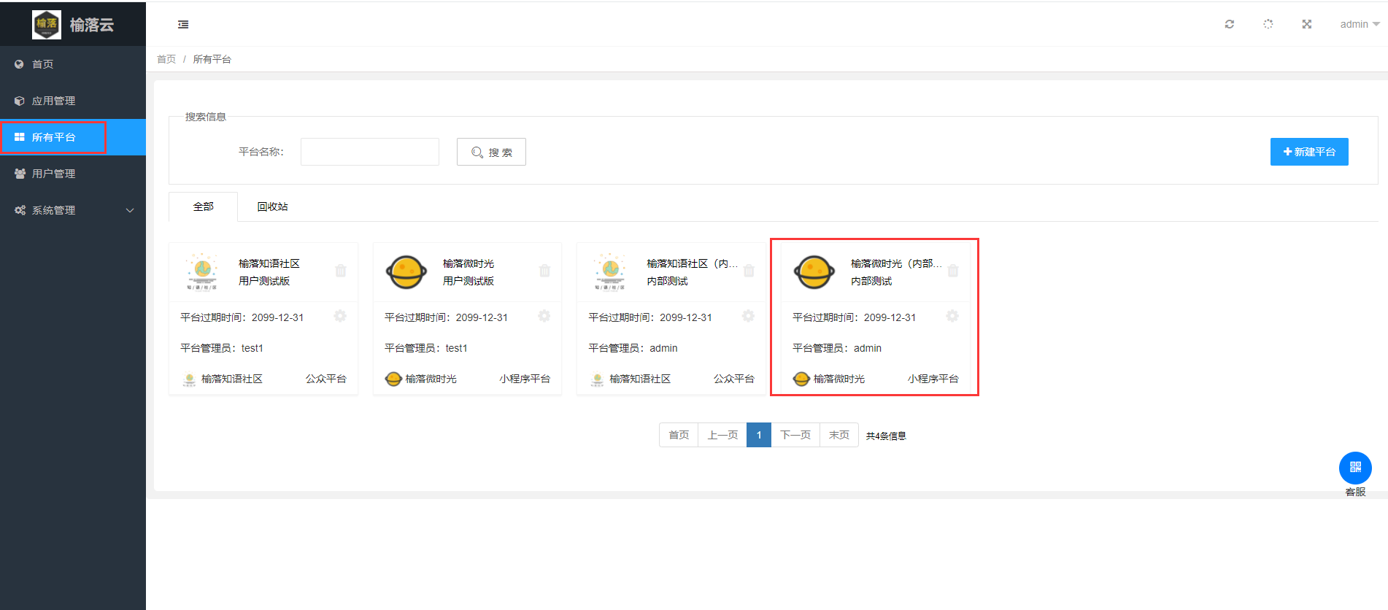Image resolution: width=1388 pixels, height=610 pixels.
Task: Click the 应用管理 cube icon in sidebar
Action: (20, 101)
